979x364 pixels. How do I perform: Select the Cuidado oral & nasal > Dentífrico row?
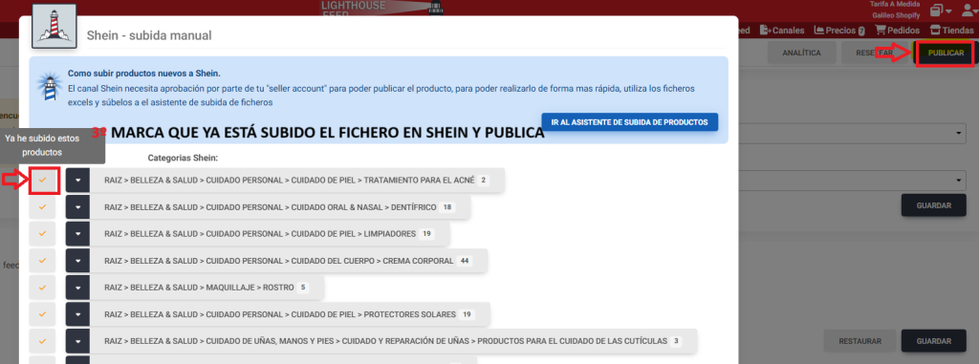(280, 206)
